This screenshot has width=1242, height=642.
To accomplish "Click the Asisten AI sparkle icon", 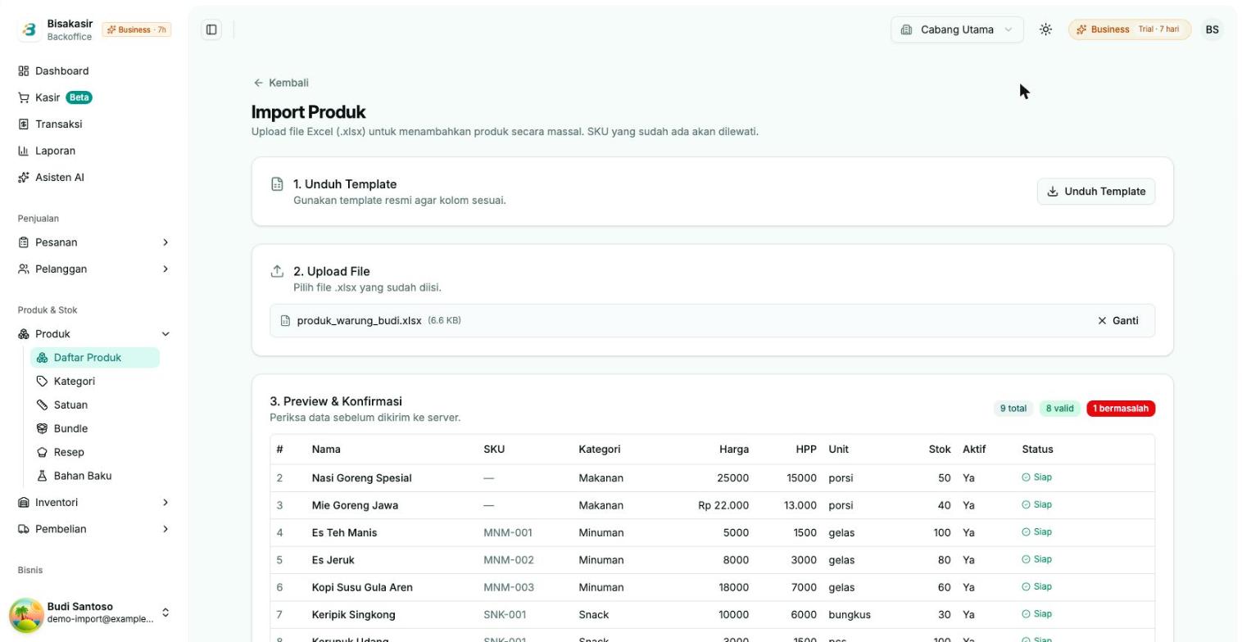I will [x=24, y=178].
